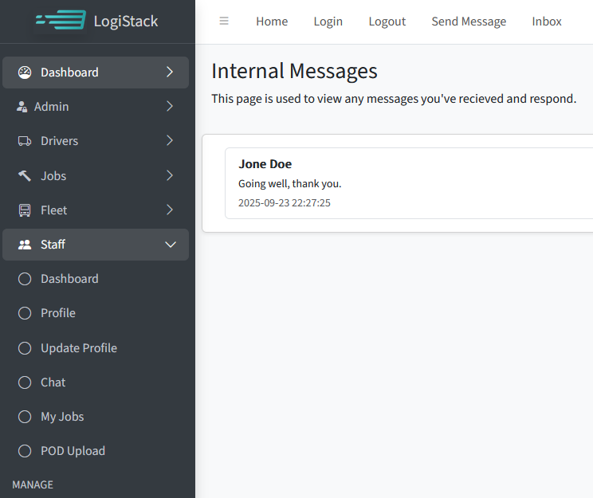This screenshot has height=498, width=593.
Task: Click the Fleet bus icon
Action: click(x=25, y=210)
